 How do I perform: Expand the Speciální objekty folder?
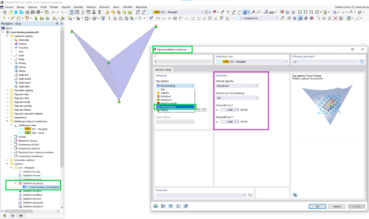7,90
